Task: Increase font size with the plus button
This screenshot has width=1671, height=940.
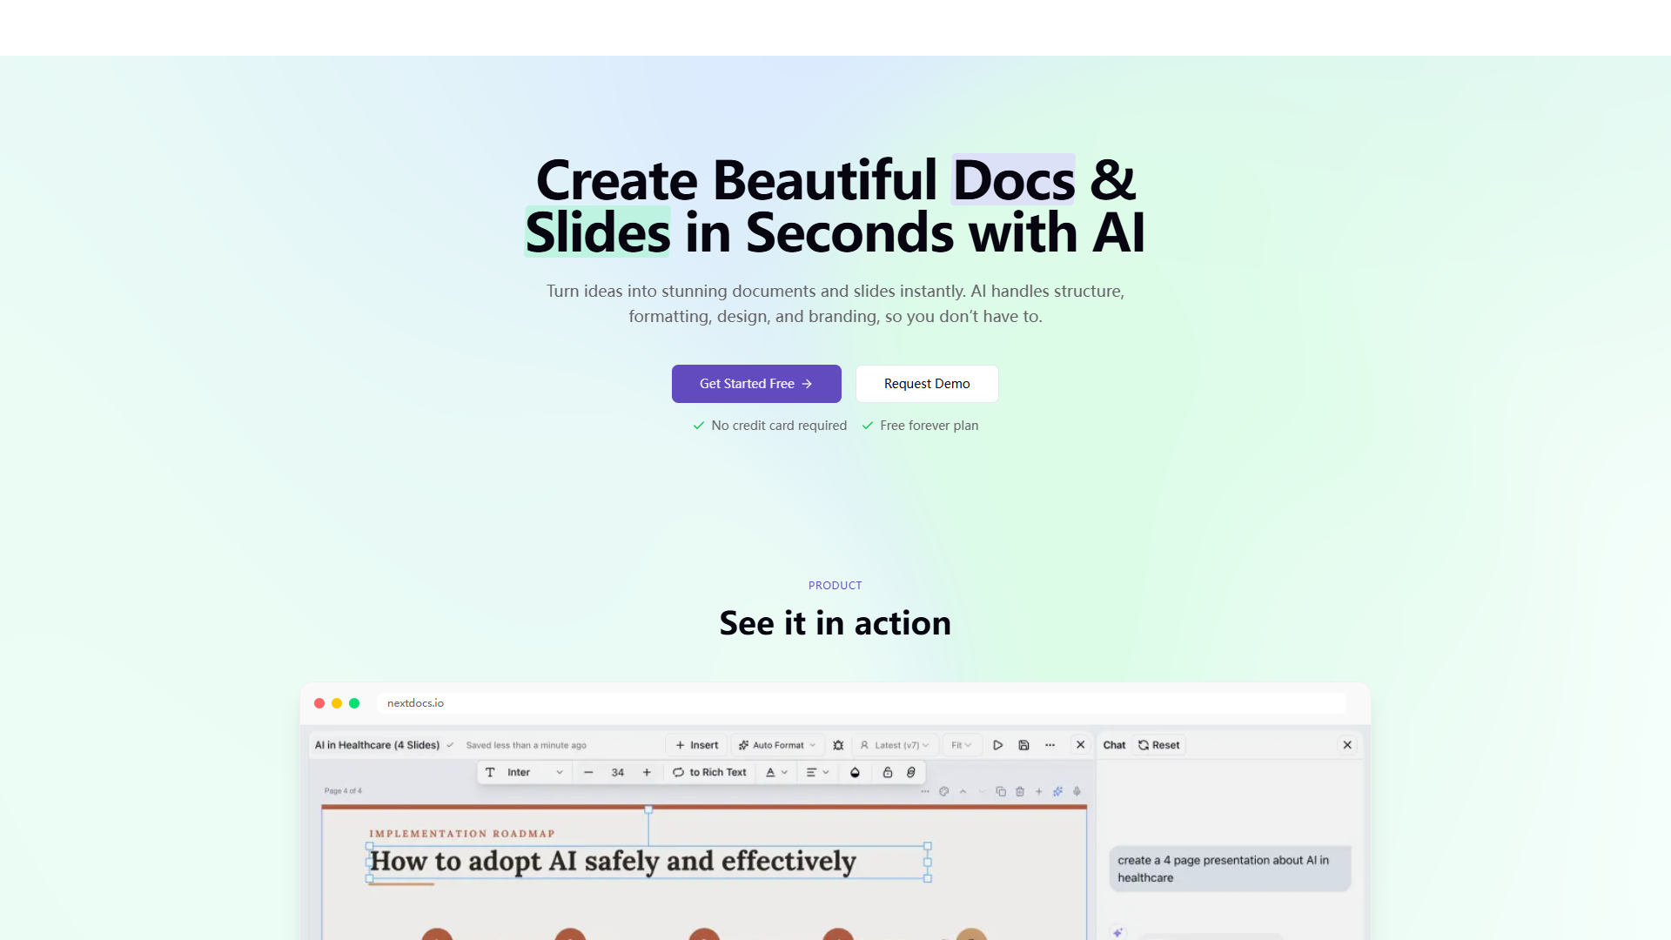Action: 647,772
